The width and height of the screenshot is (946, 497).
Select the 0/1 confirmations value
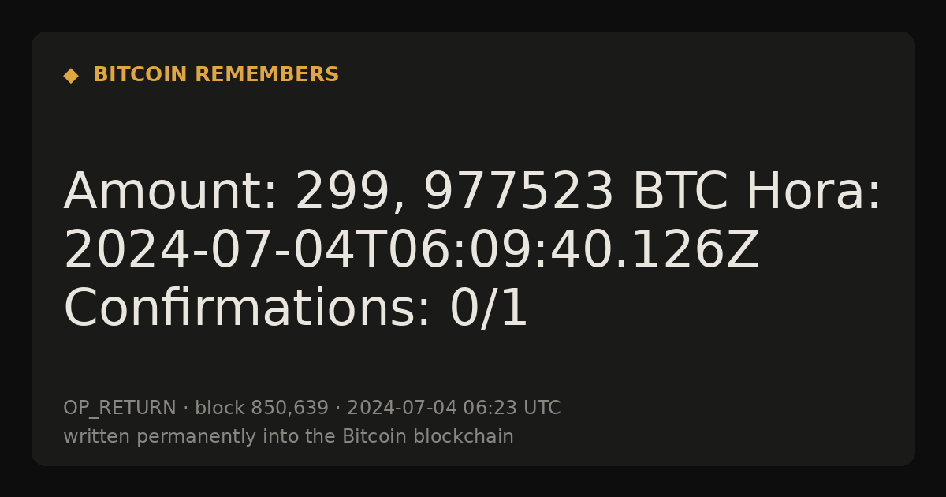(x=489, y=308)
